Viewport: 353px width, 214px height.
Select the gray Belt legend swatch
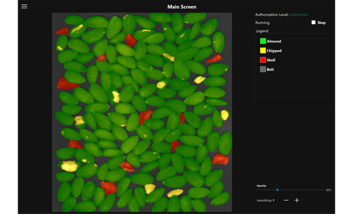click(263, 69)
